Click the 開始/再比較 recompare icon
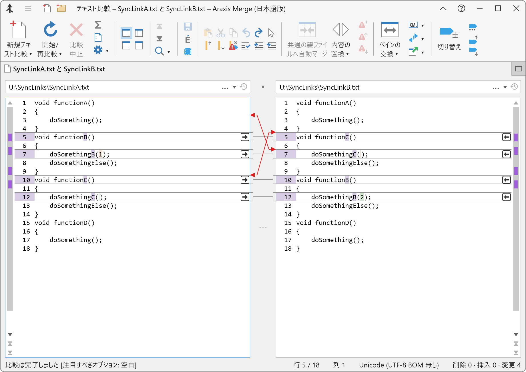Image resolution: width=526 pixels, height=372 pixels. (50, 30)
